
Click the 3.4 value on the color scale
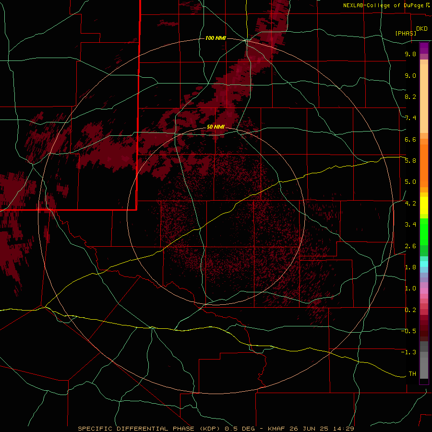pyautogui.click(x=410, y=225)
